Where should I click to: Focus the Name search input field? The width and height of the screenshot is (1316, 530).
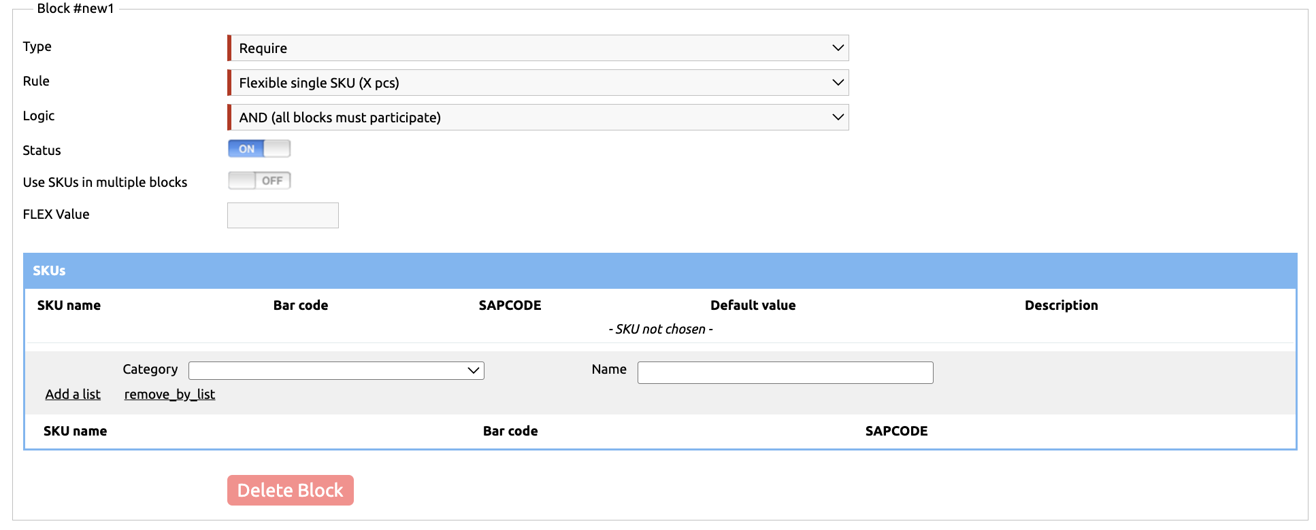[x=785, y=372]
